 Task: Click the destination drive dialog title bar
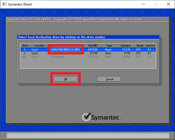(88, 37)
